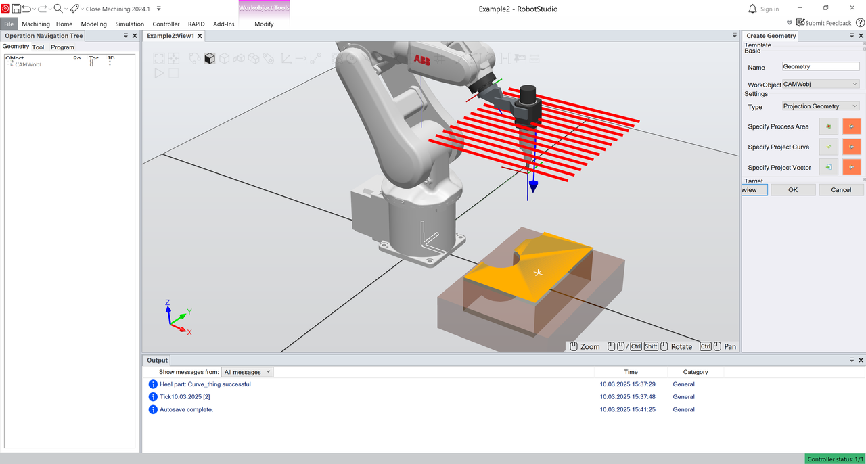Open the view window list dropdown arrow
Screen dimensions: 866x464
[735, 36]
